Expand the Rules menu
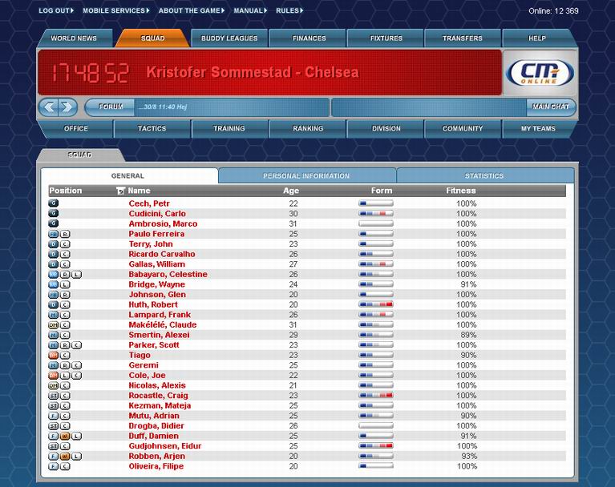The image size is (615, 487). pyautogui.click(x=289, y=10)
